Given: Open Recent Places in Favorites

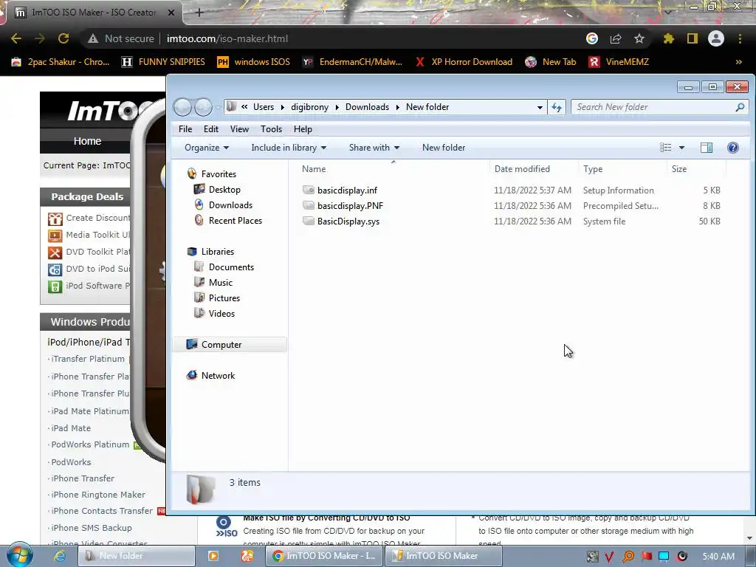Looking at the screenshot, I should point(236,220).
